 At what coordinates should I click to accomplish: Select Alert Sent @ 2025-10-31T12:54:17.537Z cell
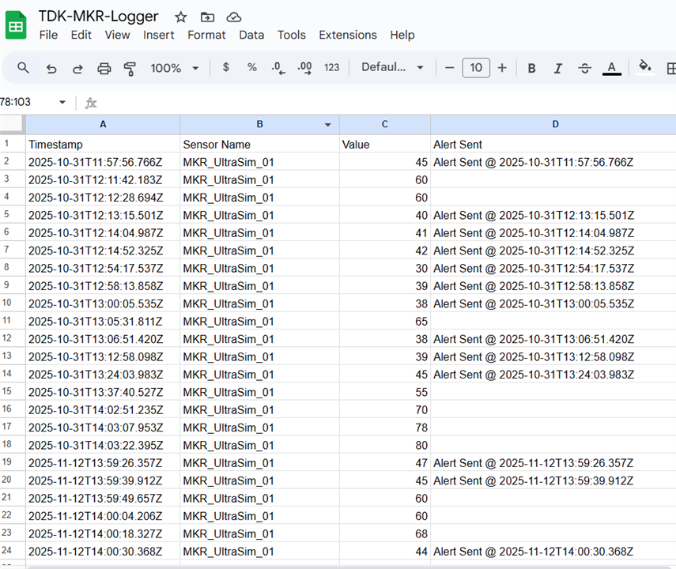click(x=553, y=268)
